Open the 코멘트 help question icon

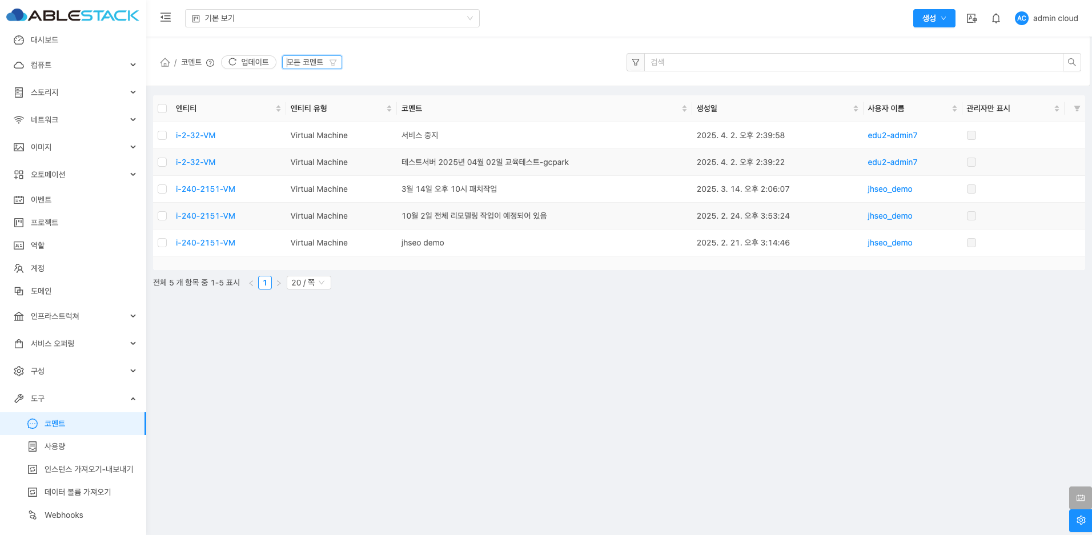[x=210, y=63]
